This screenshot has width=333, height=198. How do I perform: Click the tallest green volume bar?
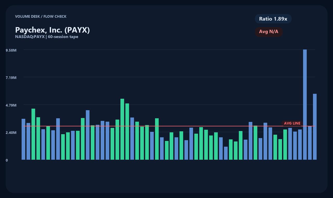tap(122, 129)
